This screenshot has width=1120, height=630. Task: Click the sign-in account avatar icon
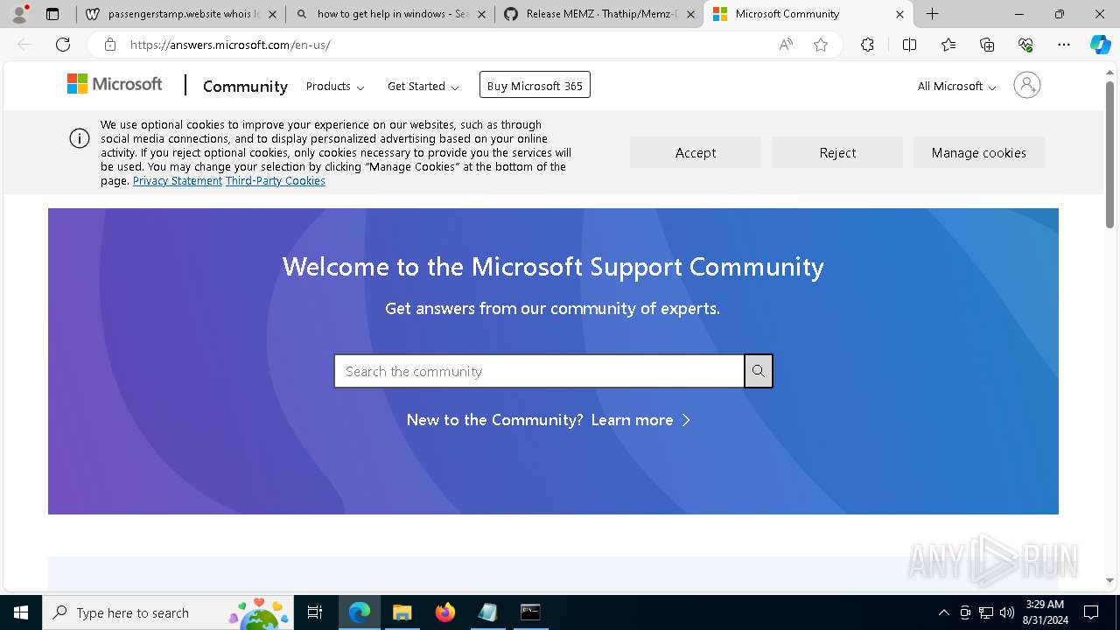click(1026, 85)
